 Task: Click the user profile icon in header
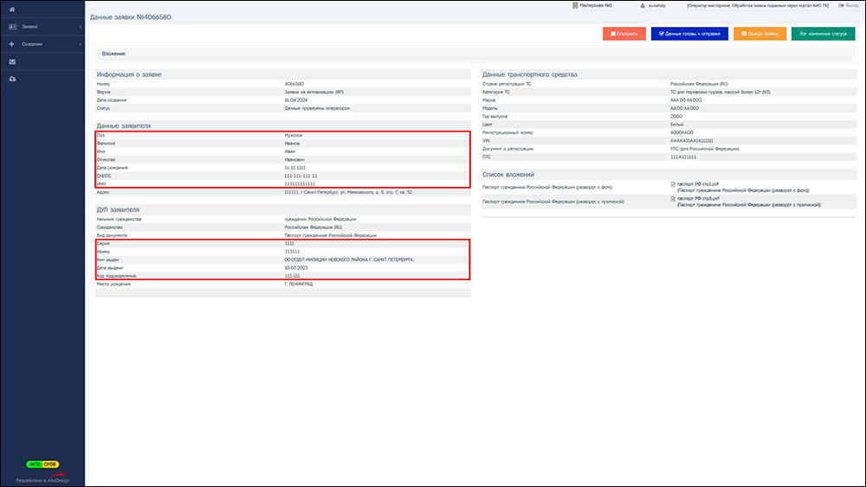pyautogui.click(x=643, y=6)
